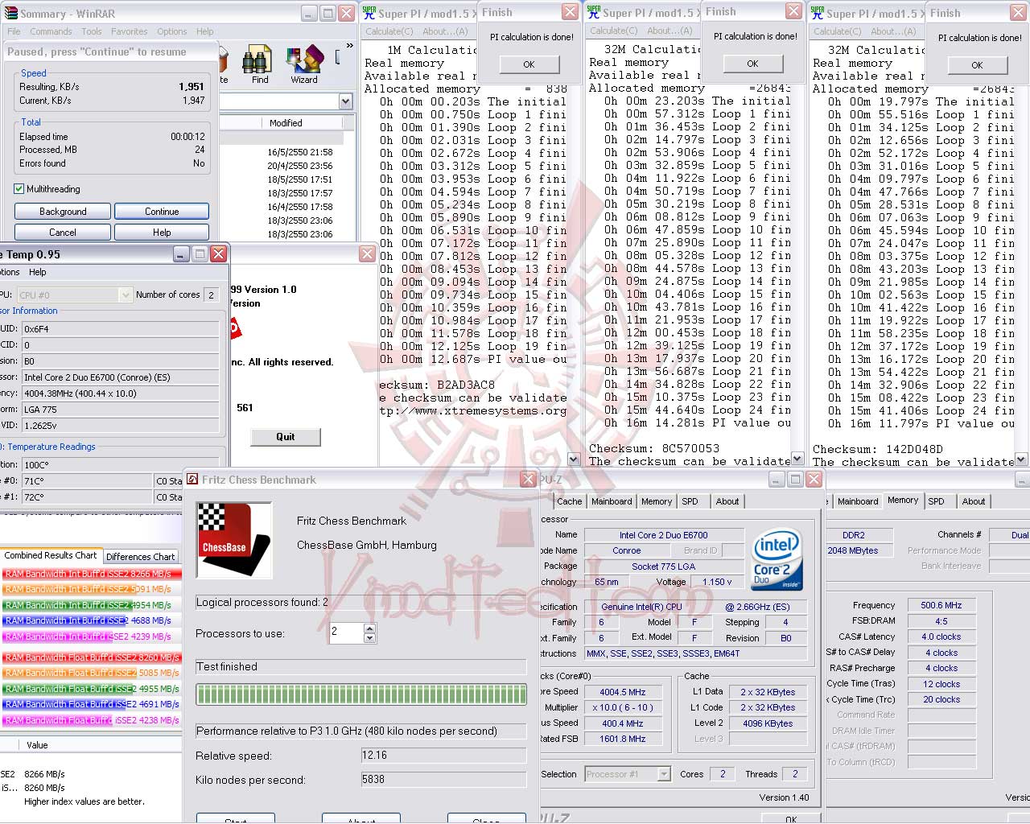Click the WinRAR Find toolbar icon
This screenshot has width=1030, height=824.
pos(260,65)
